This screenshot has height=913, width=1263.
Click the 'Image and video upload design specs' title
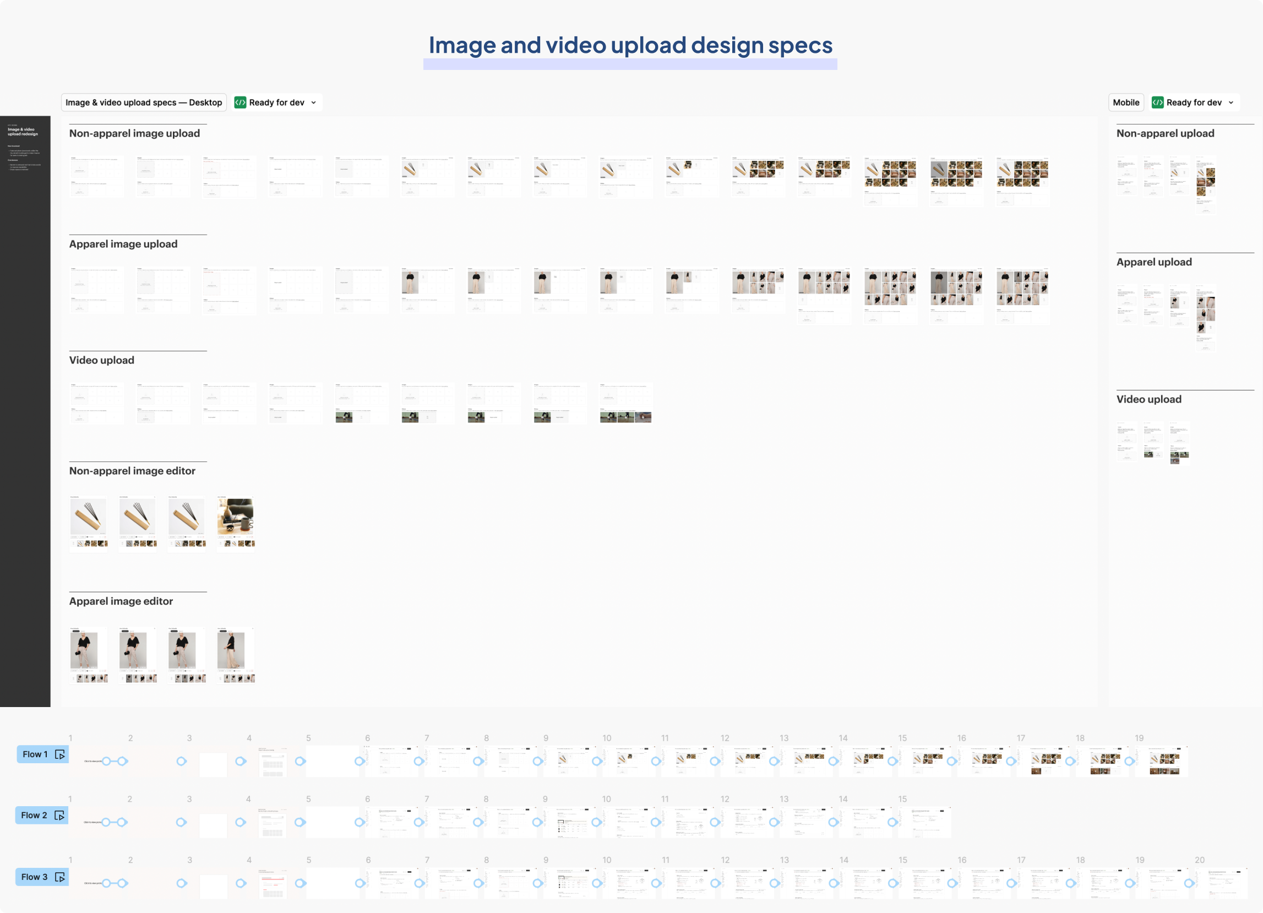click(x=630, y=45)
